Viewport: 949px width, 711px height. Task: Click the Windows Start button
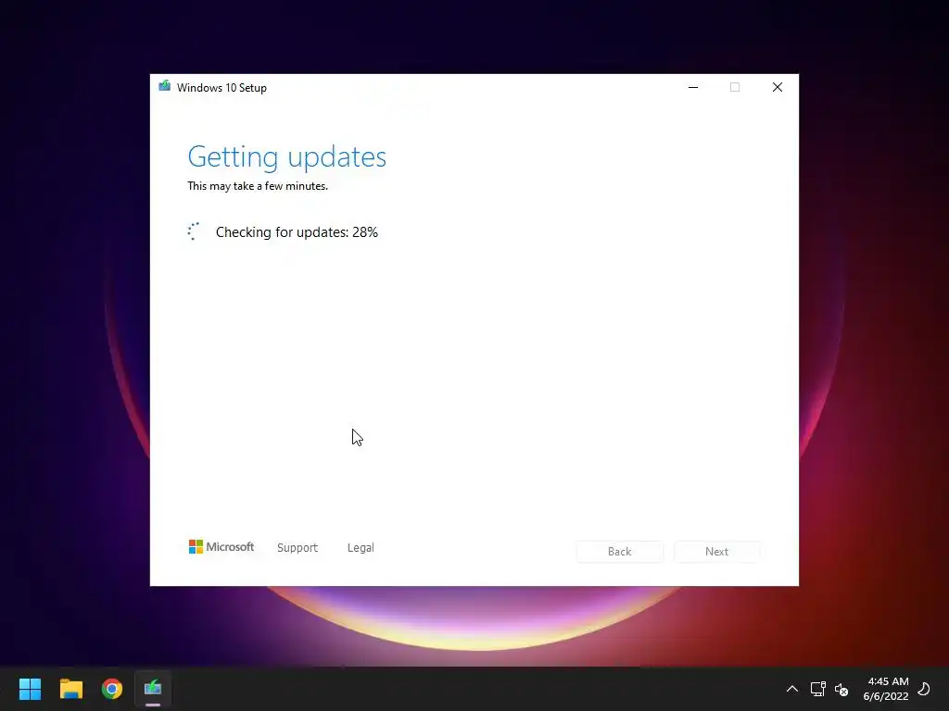(30, 689)
